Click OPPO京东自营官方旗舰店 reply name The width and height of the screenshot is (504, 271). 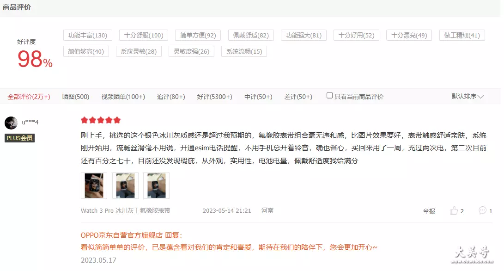121,235
